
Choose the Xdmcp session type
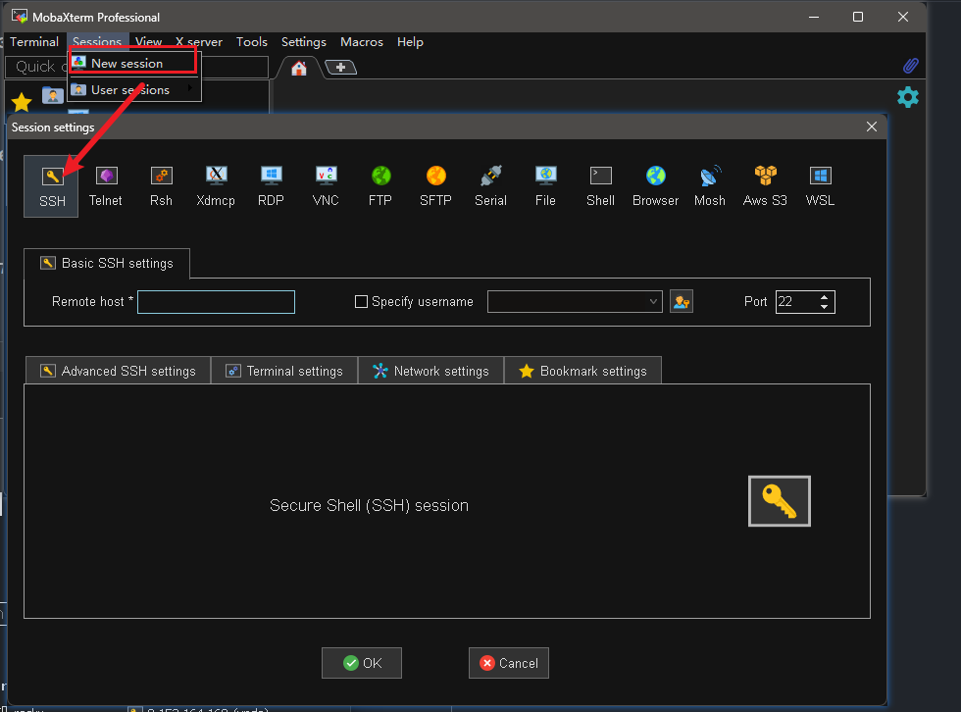(x=216, y=186)
